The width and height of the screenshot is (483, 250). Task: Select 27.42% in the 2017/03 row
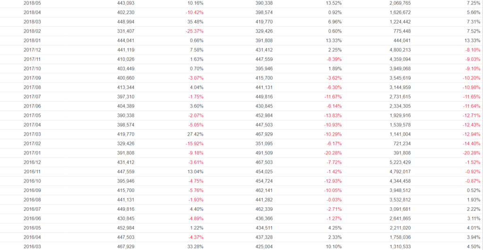pyautogui.click(x=195, y=134)
